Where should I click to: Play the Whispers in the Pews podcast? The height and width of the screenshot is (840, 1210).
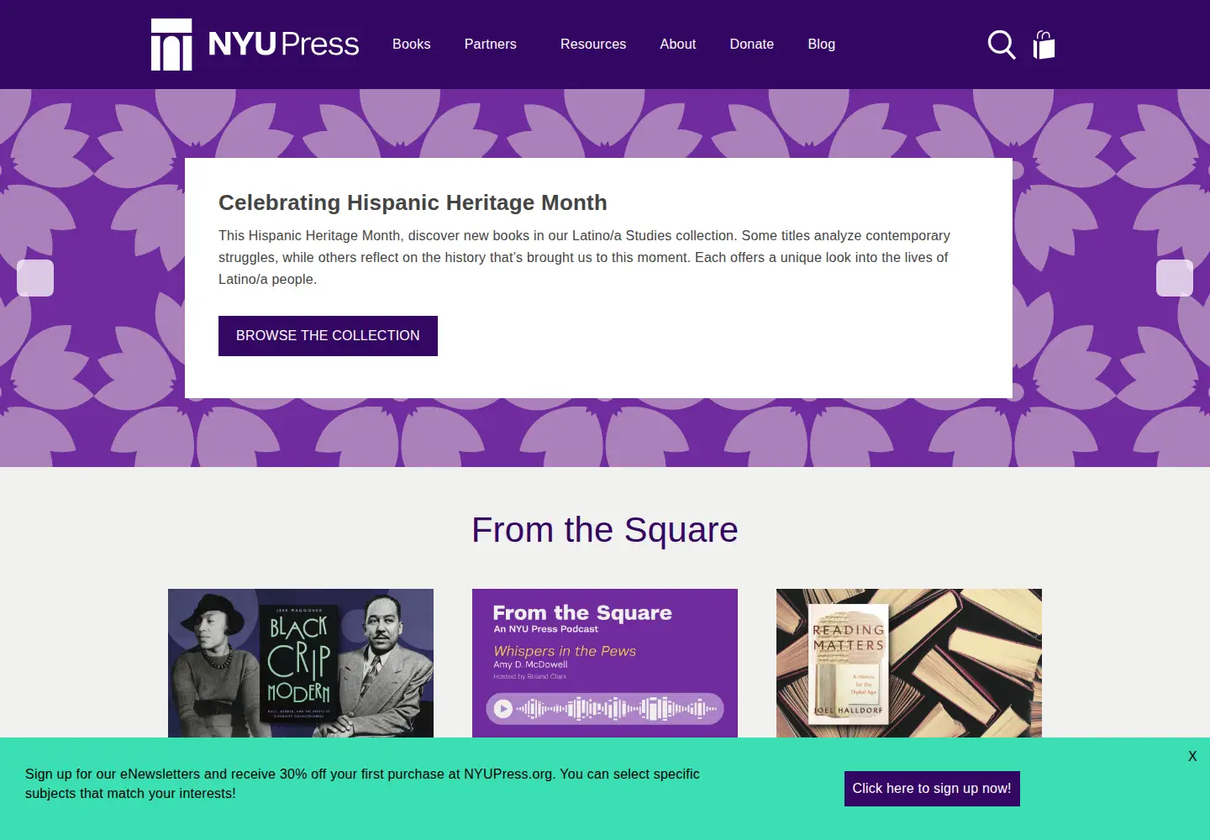coord(503,709)
